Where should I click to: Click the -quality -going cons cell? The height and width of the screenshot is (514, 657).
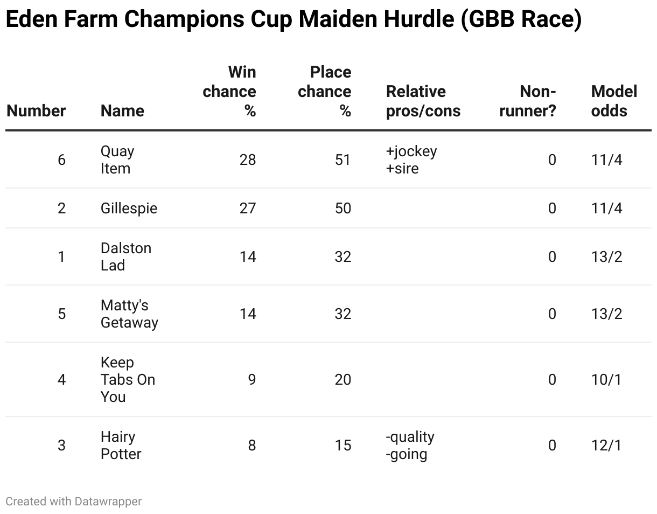pyautogui.click(x=410, y=445)
